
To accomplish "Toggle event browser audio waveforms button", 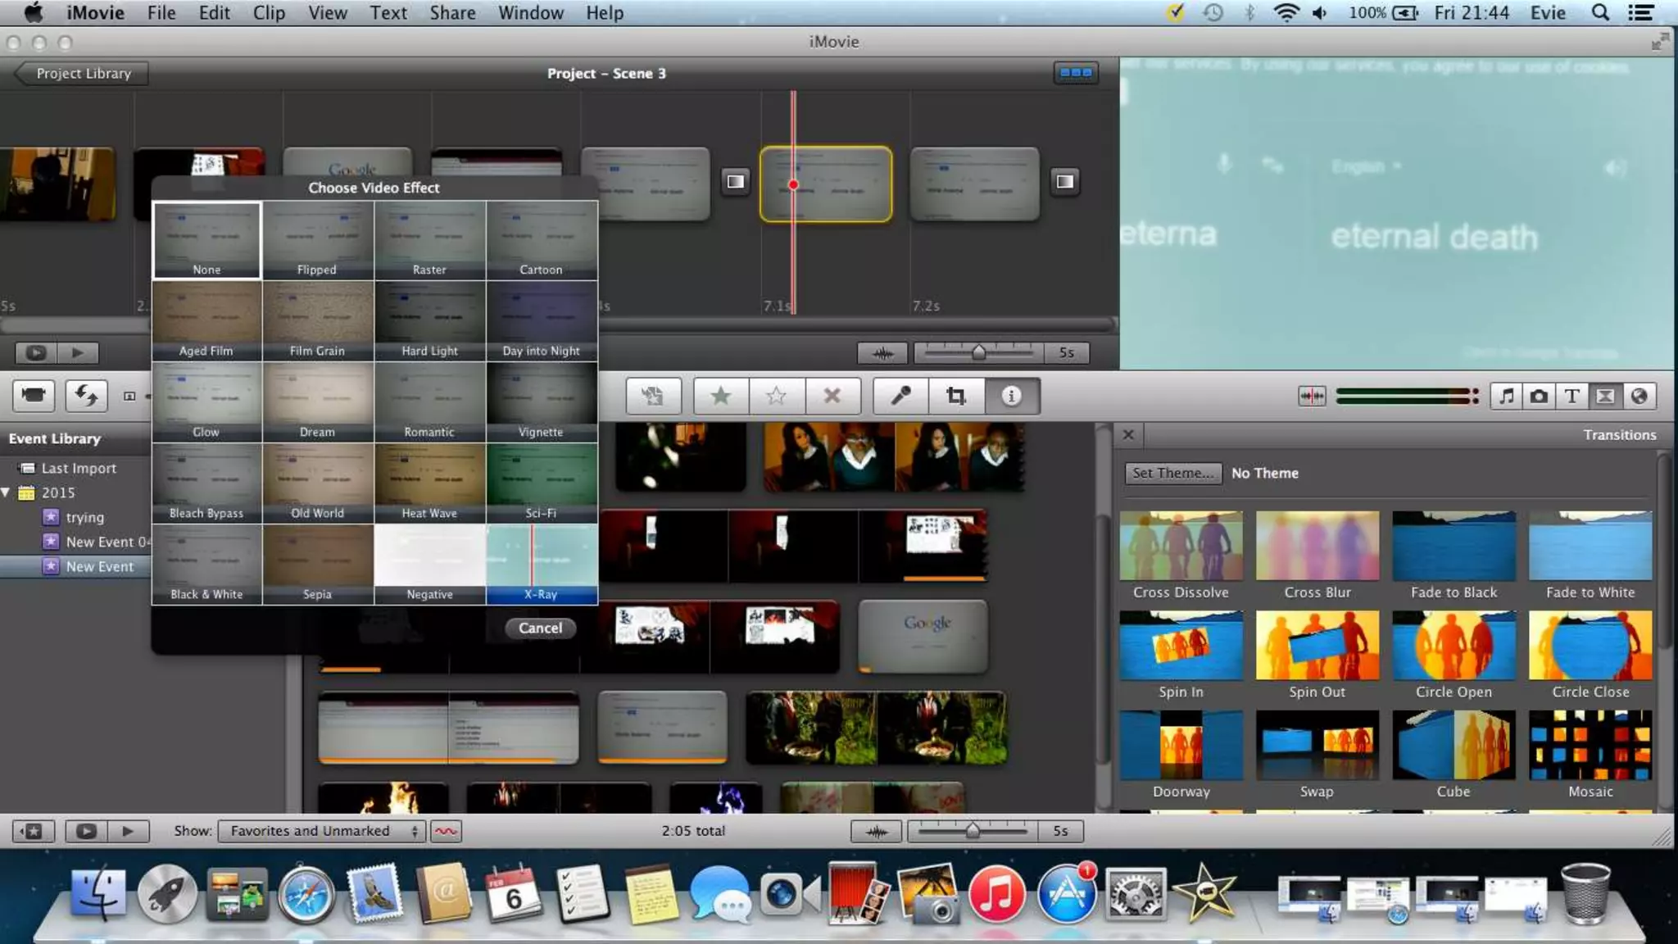I will coord(877,832).
